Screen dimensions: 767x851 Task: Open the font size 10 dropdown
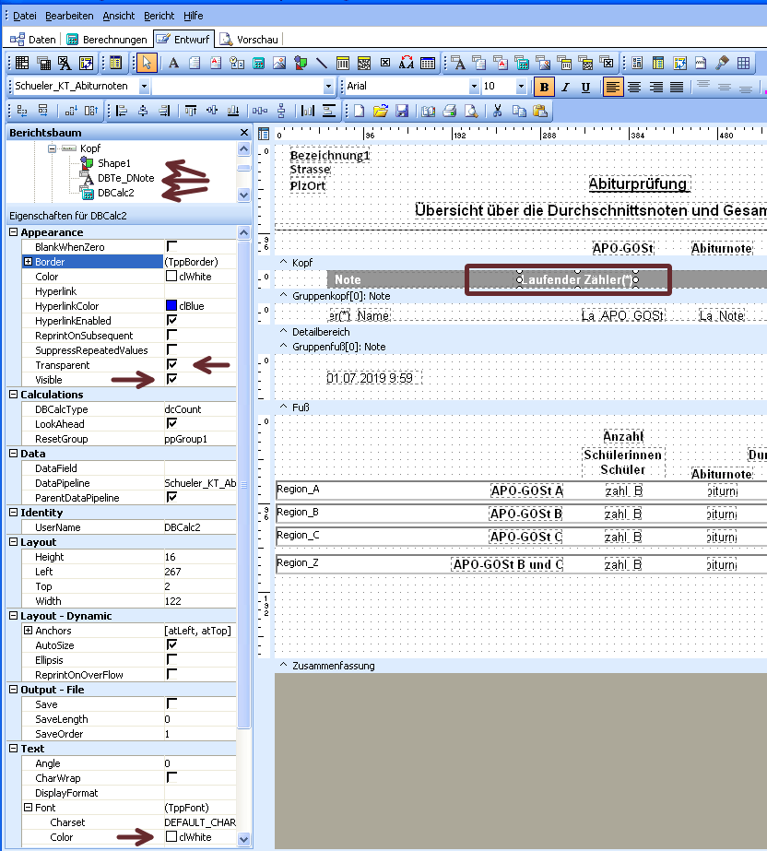[521, 86]
